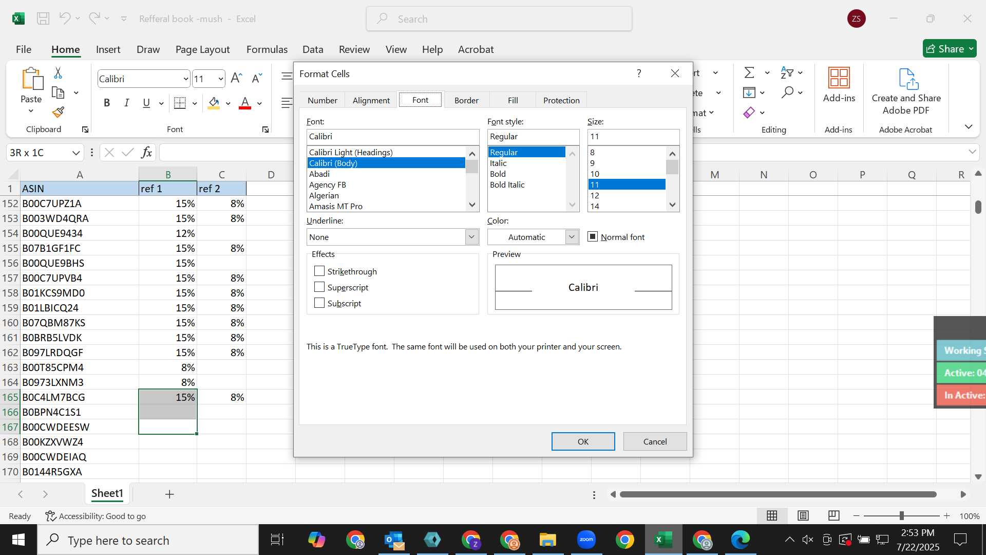This screenshot has height=555, width=986.
Task: Click the Cut scissors icon
Action: (x=58, y=73)
